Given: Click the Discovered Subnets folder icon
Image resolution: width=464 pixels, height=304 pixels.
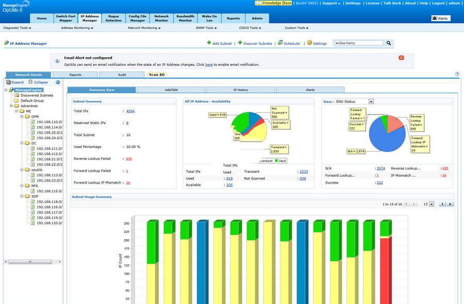Looking at the screenshot, I should coord(17,95).
